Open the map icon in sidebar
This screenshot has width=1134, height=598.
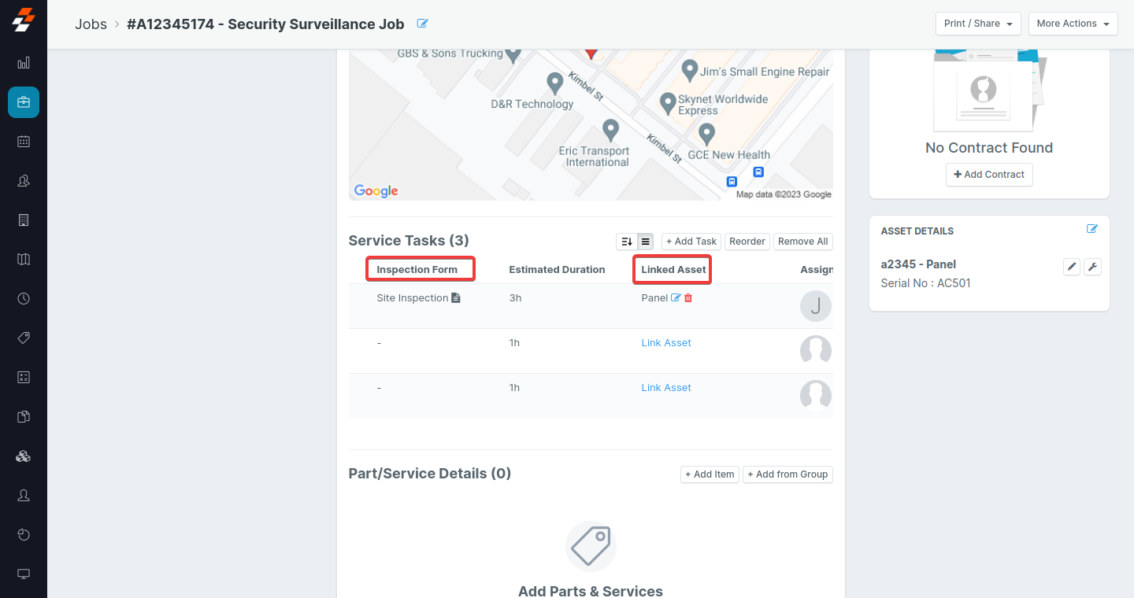point(24,260)
